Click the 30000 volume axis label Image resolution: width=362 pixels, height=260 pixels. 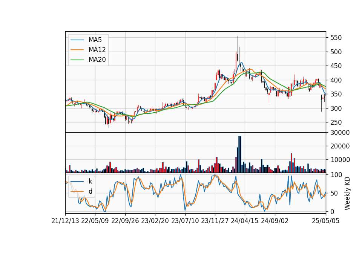pyautogui.click(x=340, y=133)
